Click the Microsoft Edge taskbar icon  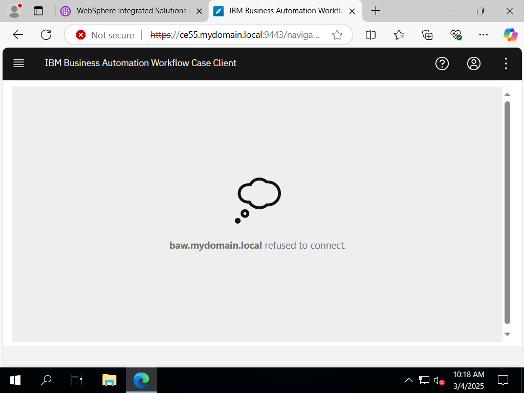(141, 380)
